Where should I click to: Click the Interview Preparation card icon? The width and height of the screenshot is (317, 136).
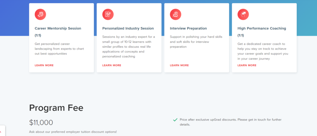click(176, 14)
